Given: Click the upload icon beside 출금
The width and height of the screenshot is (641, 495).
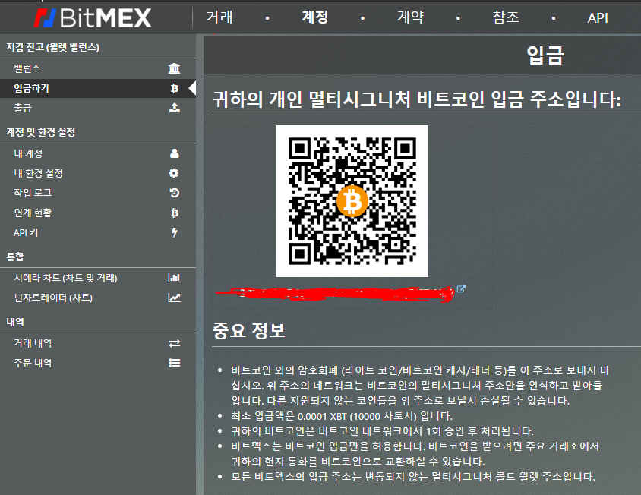Looking at the screenshot, I should click(x=175, y=108).
